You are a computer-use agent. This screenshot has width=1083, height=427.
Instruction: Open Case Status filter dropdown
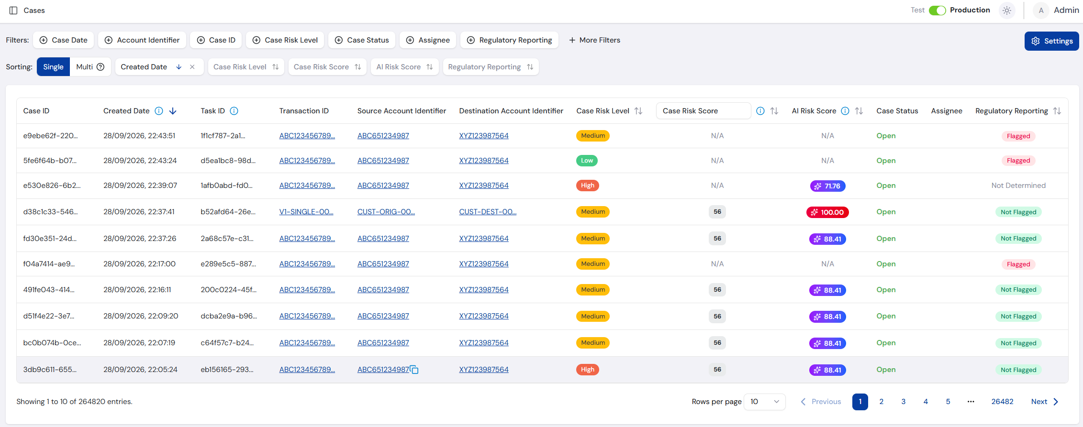[x=362, y=40]
